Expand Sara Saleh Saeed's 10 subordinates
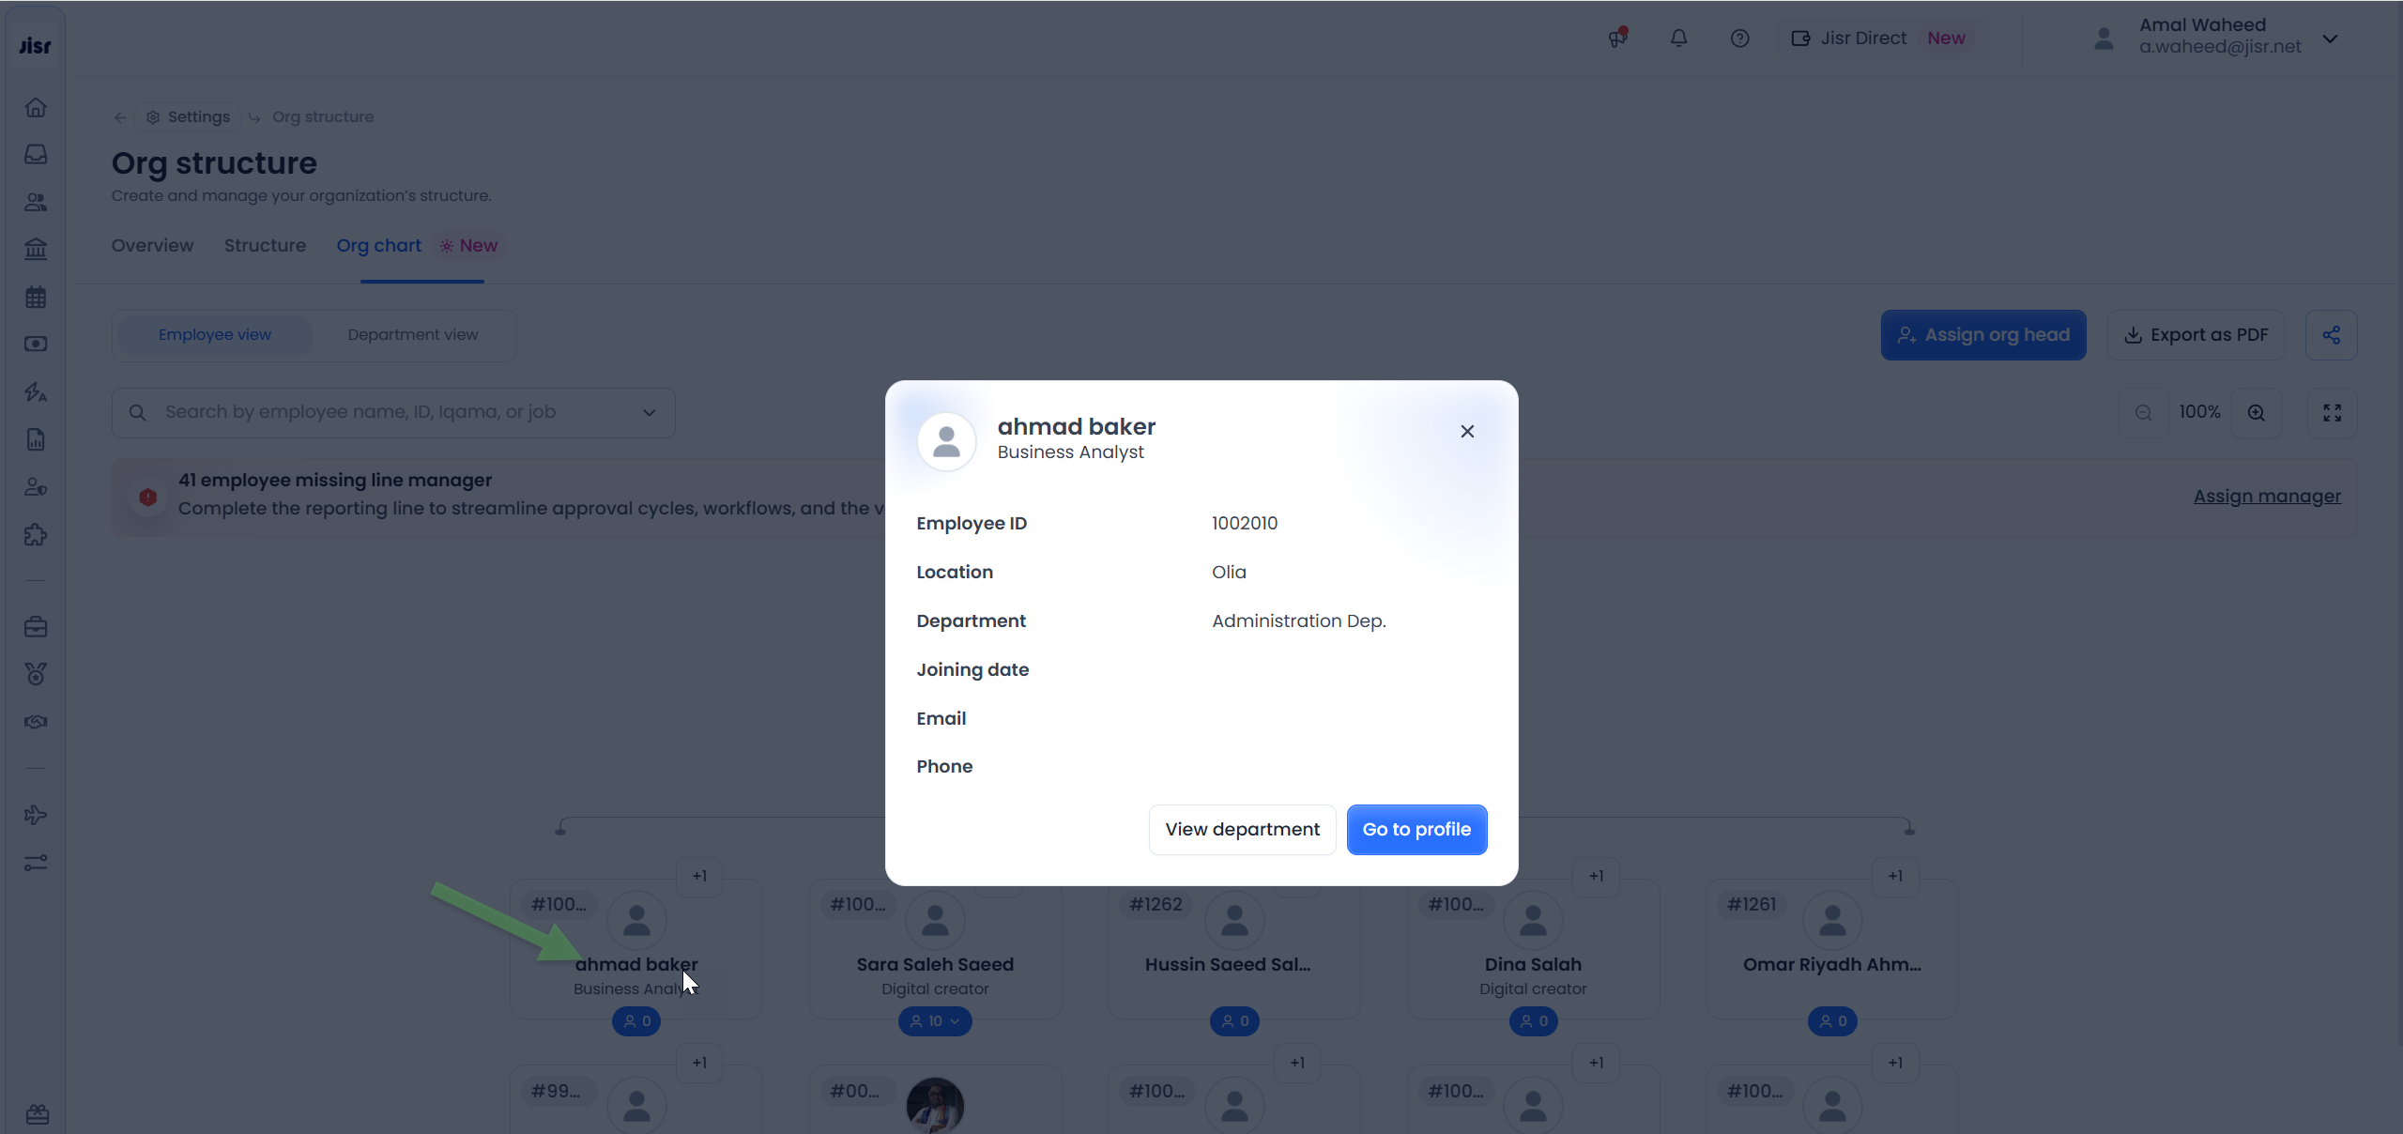Image resolution: width=2403 pixels, height=1134 pixels. coord(935,1021)
